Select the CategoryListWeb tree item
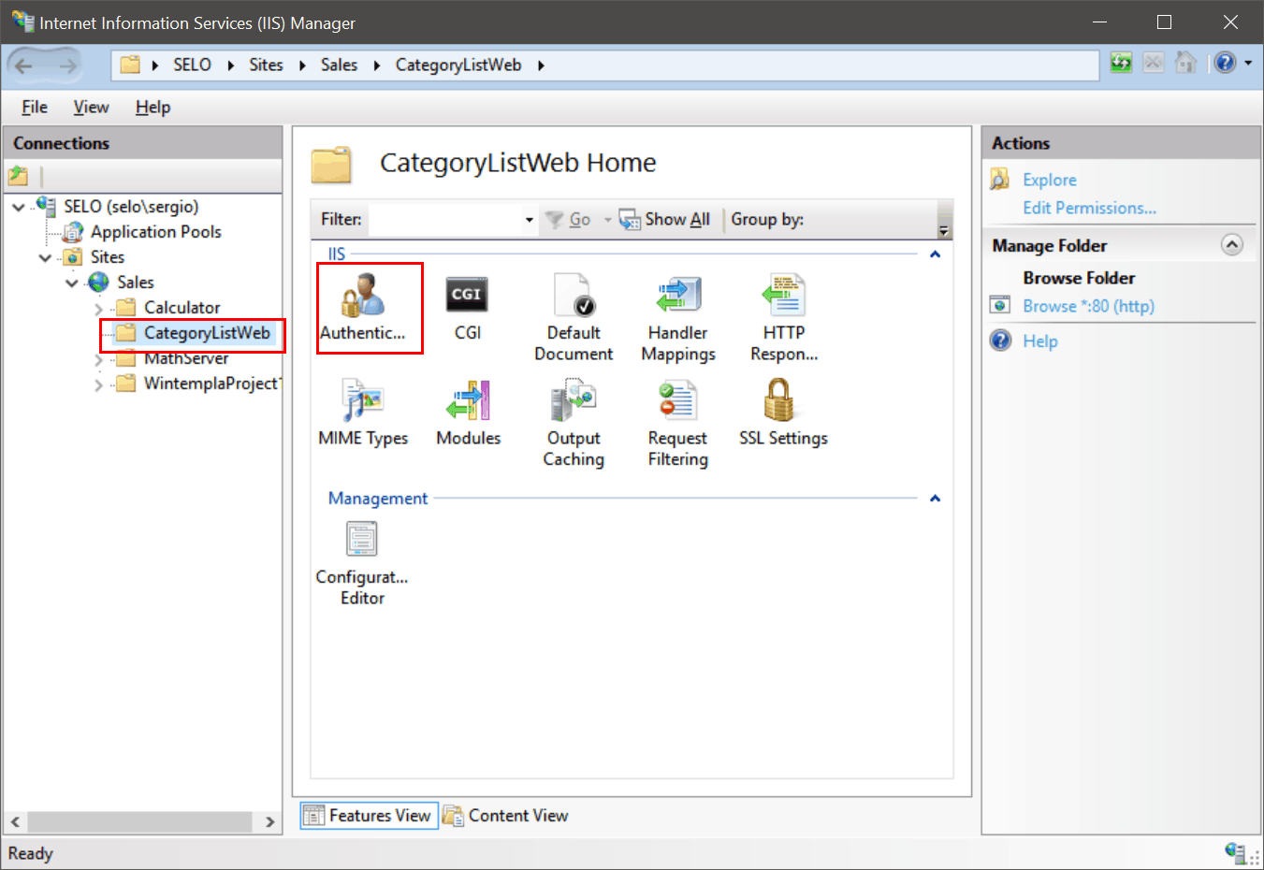Image resolution: width=1264 pixels, height=870 pixels. 207,333
